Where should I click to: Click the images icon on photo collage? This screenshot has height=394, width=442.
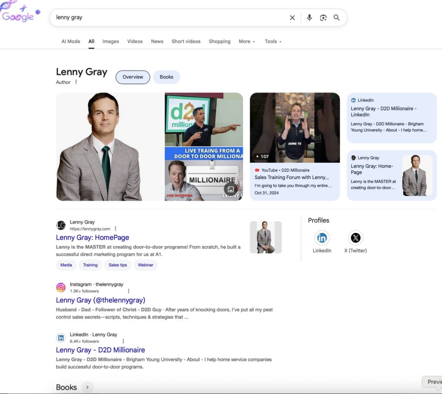230,189
